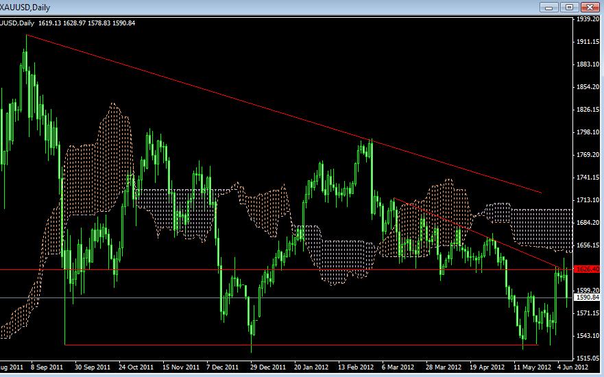Click the 4 Jun 2012 date label

[572, 367]
